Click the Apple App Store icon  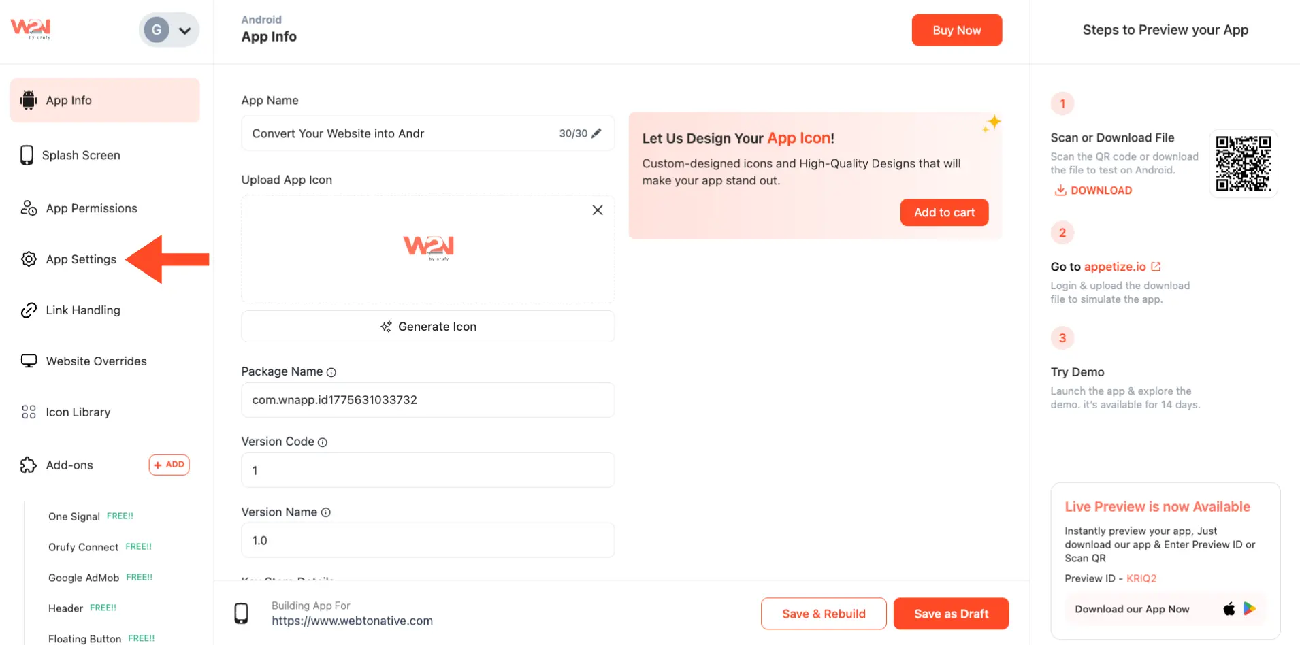(1229, 609)
